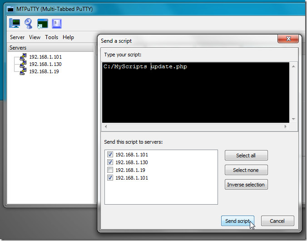The width and height of the screenshot is (307, 241).
Task: Click the MTPuTTY title bar app icon
Action: pos(10,9)
